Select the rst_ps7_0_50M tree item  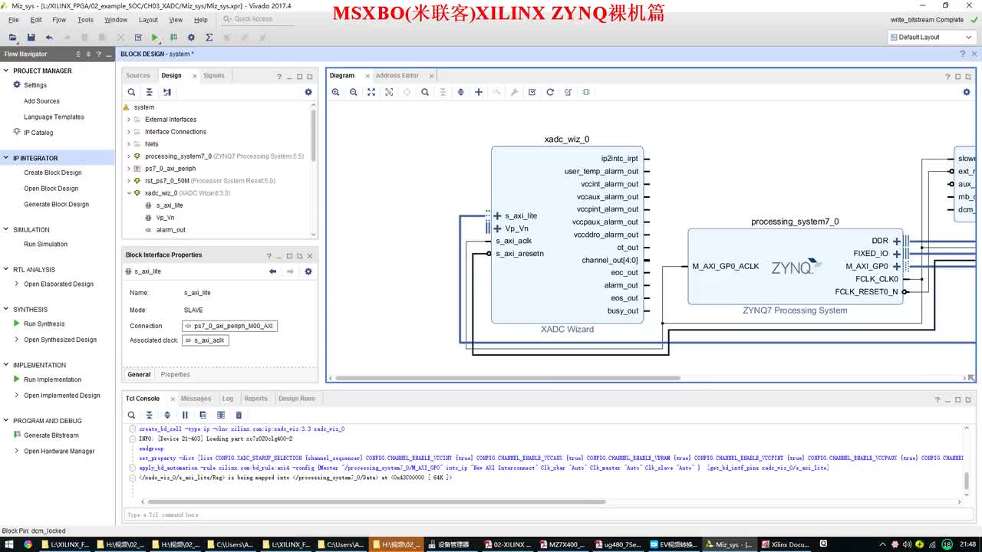click(x=209, y=181)
